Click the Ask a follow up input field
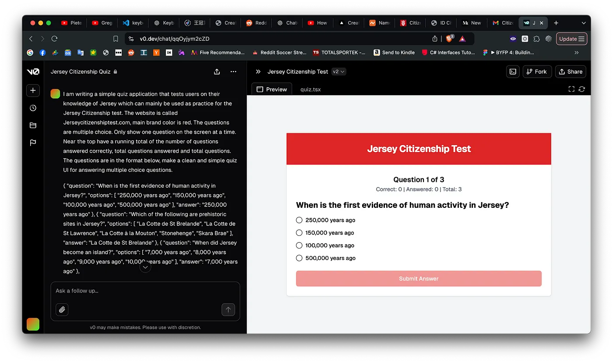This screenshot has width=613, height=363. point(145,291)
